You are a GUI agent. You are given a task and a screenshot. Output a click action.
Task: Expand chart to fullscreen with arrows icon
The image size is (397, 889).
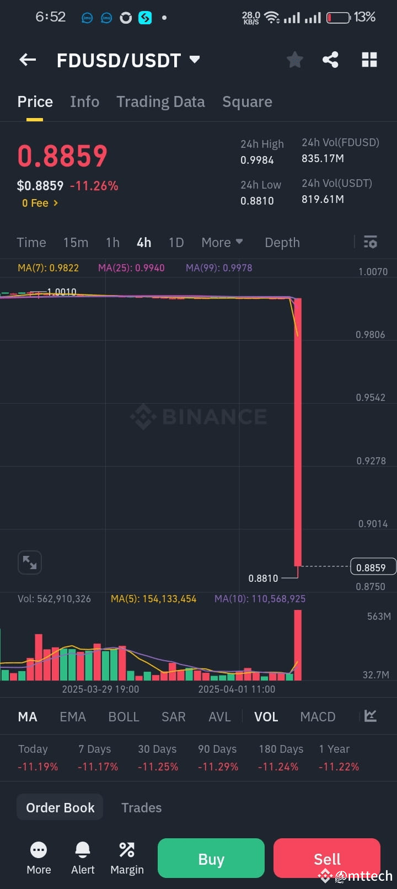30,563
